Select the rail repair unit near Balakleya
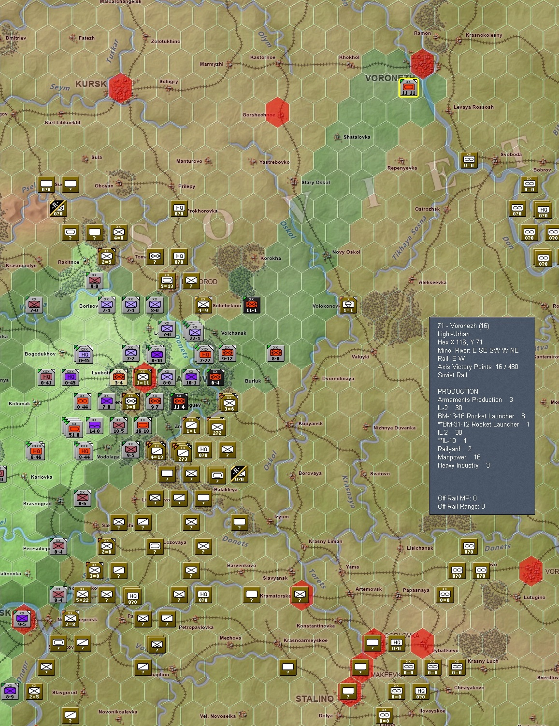The height and width of the screenshot is (726, 559). click(x=239, y=474)
